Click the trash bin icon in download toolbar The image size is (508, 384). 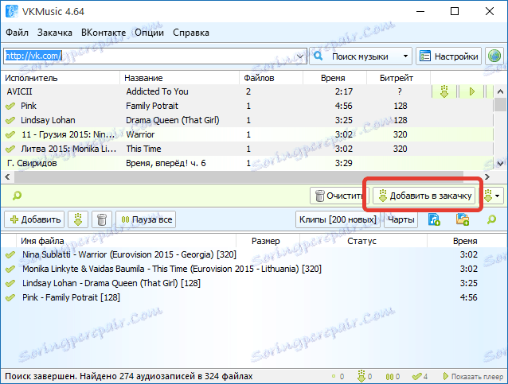pos(102,219)
